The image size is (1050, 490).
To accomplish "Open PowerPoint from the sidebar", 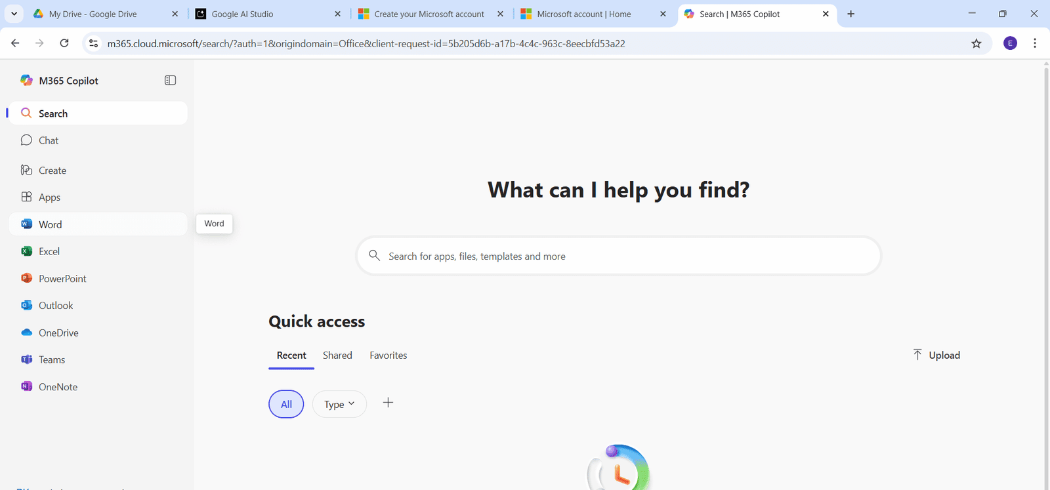I will 62,279.
